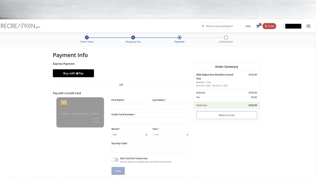Click the 'Order Summary' heading
Viewport: 316px width, 178px height.
tap(227, 67)
